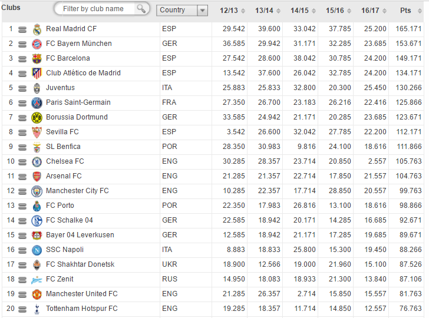Expand the SL Benfica row handle
The image size is (429, 318).
pyautogui.click(x=22, y=147)
